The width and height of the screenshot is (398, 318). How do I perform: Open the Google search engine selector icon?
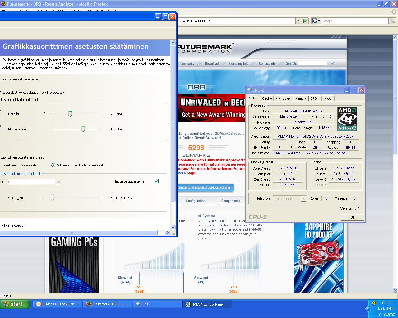316,21
